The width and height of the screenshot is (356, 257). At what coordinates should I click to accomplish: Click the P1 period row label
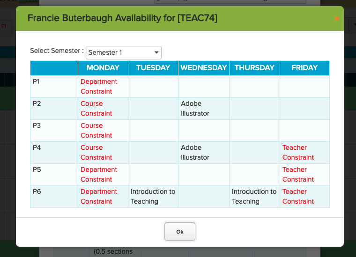point(36,81)
